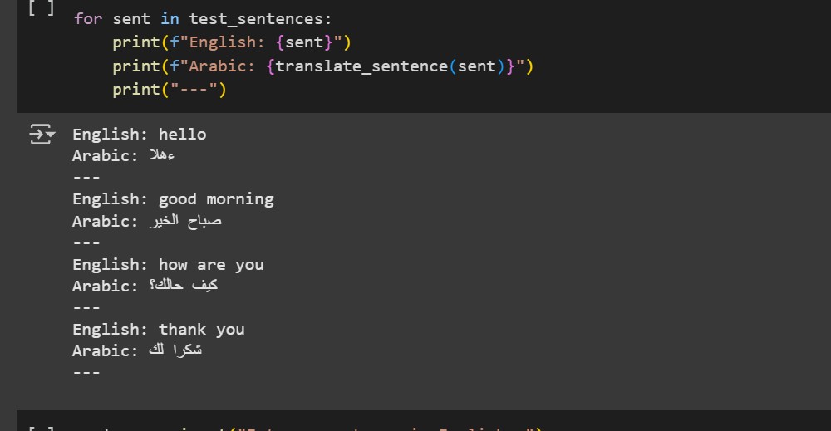Select the 'English: hello' output line
The image size is (831, 431).
pos(140,134)
